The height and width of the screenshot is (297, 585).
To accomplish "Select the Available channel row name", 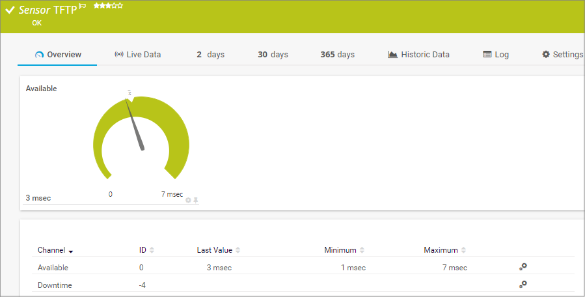I will point(53,268).
